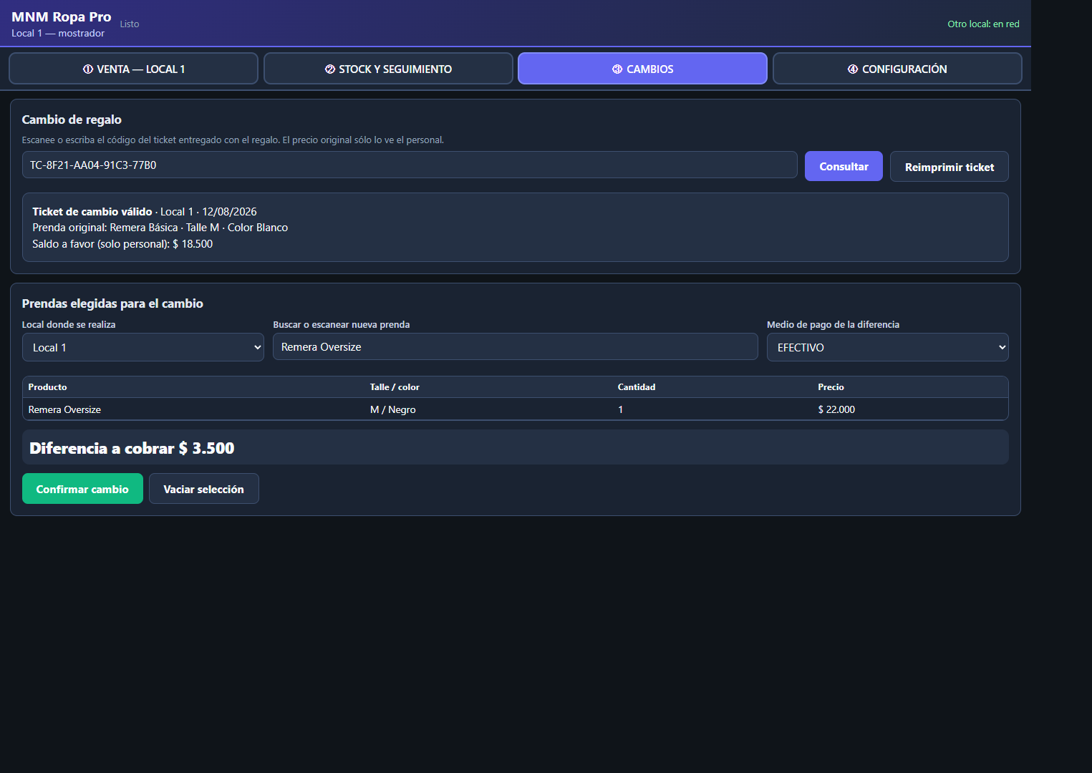Open the Local donde se realiza dropdown

143,347
